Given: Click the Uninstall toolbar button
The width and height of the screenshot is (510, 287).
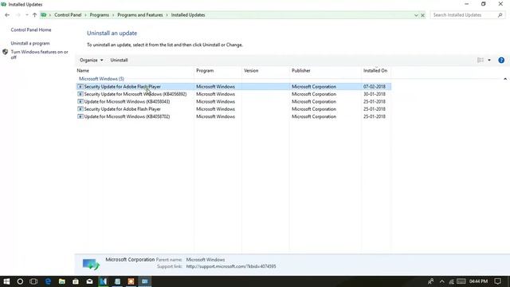Looking at the screenshot, I should [x=119, y=61].
